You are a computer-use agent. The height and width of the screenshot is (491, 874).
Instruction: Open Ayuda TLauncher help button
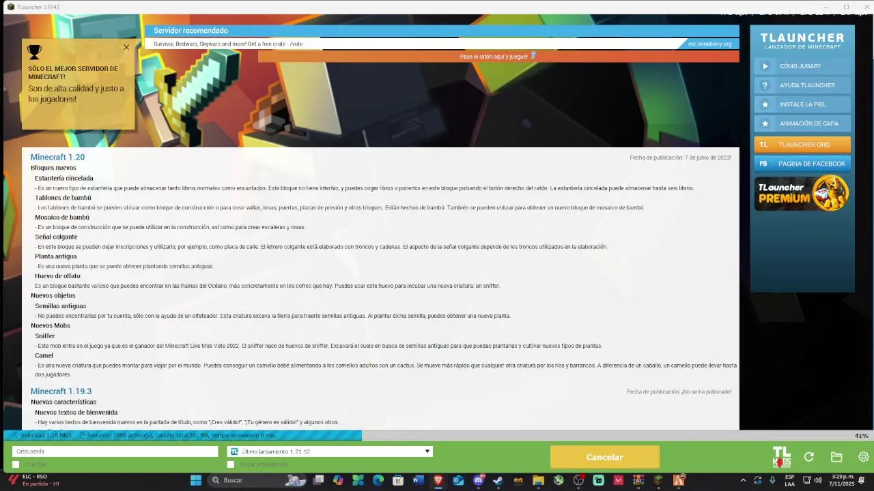802,85
